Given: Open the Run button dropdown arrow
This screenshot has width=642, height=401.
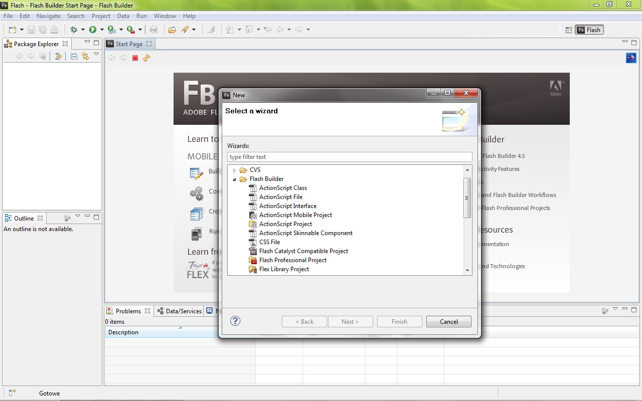Looking at the screenshot, I should [x=102, y=30].
